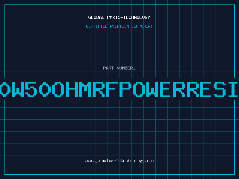Click the word OHM in the banner text
Viewport: 239px width, 179px height.
click(x=72, y=89)
